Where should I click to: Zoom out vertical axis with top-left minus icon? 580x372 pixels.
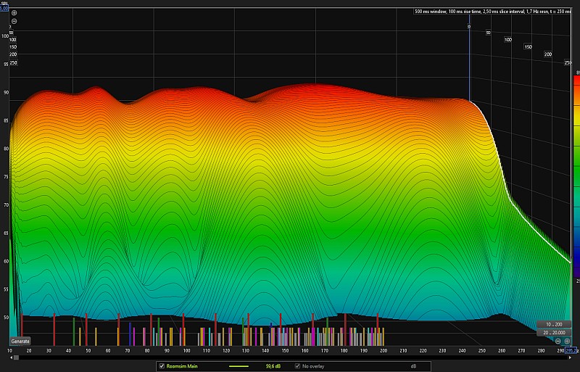14,21
